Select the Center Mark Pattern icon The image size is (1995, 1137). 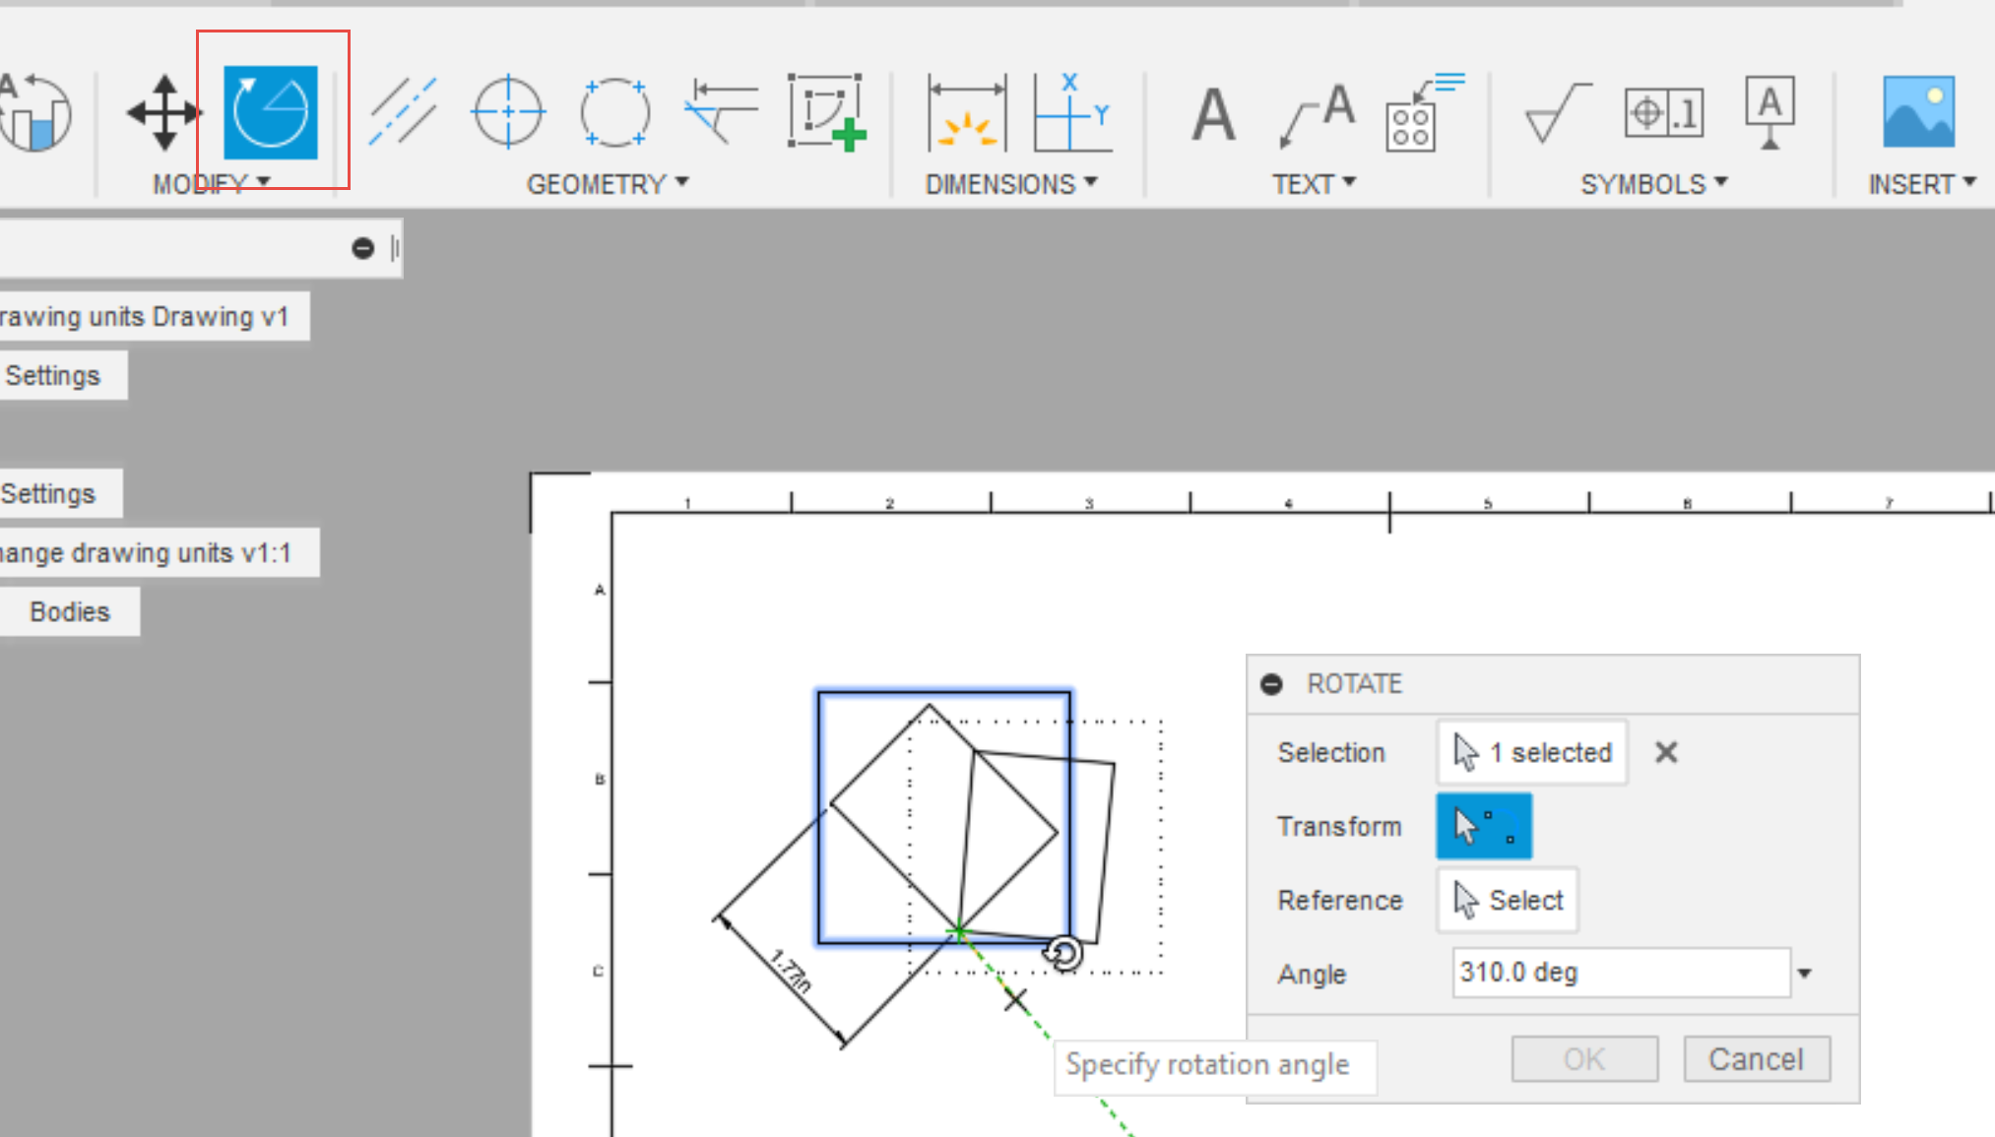614,112
